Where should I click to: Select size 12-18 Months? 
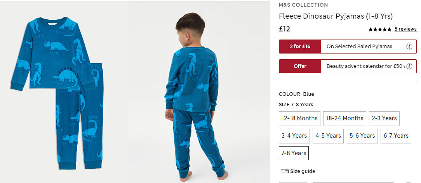point(299,118)
